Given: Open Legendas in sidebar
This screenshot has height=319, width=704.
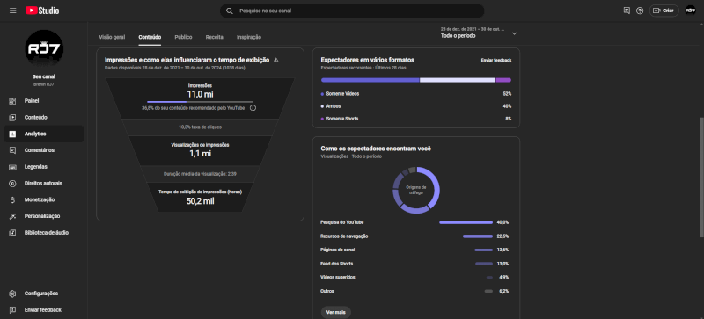Looking at the screenshot, I should tap(43, 167).
